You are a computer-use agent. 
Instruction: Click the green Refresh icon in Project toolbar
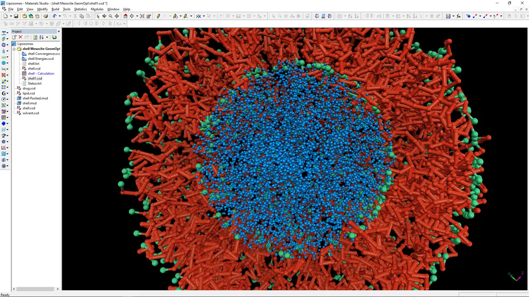[35, 37]
